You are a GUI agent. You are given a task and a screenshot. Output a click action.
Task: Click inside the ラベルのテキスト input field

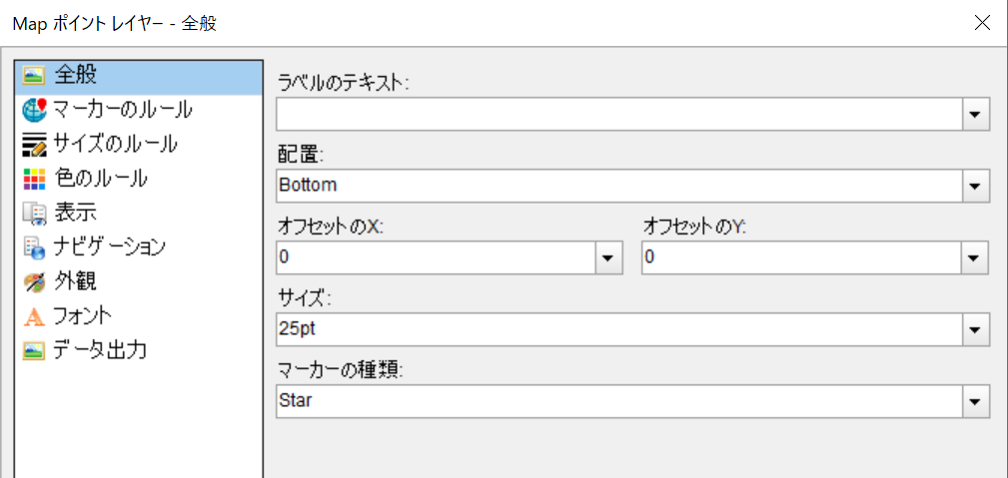(x=619, y=115)
